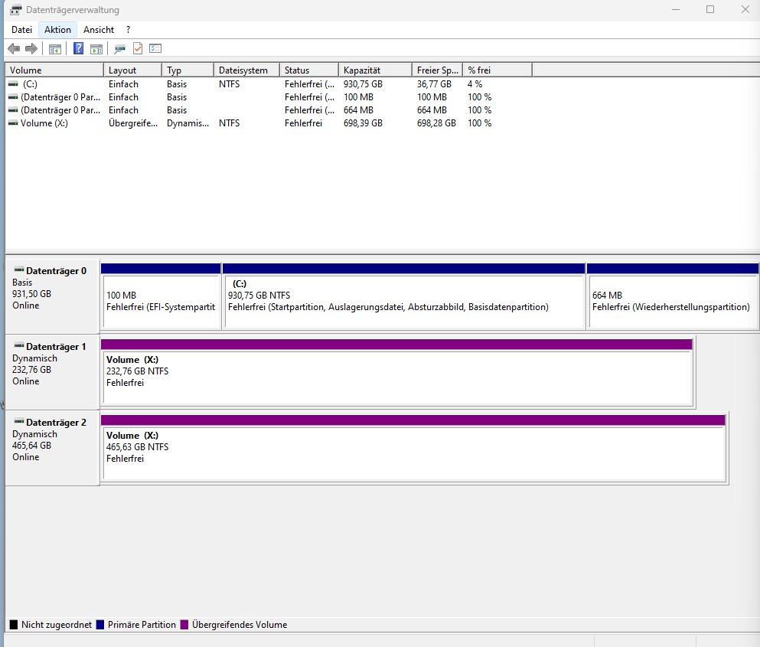Toggle the console tree pane icon

coord(55,48)
